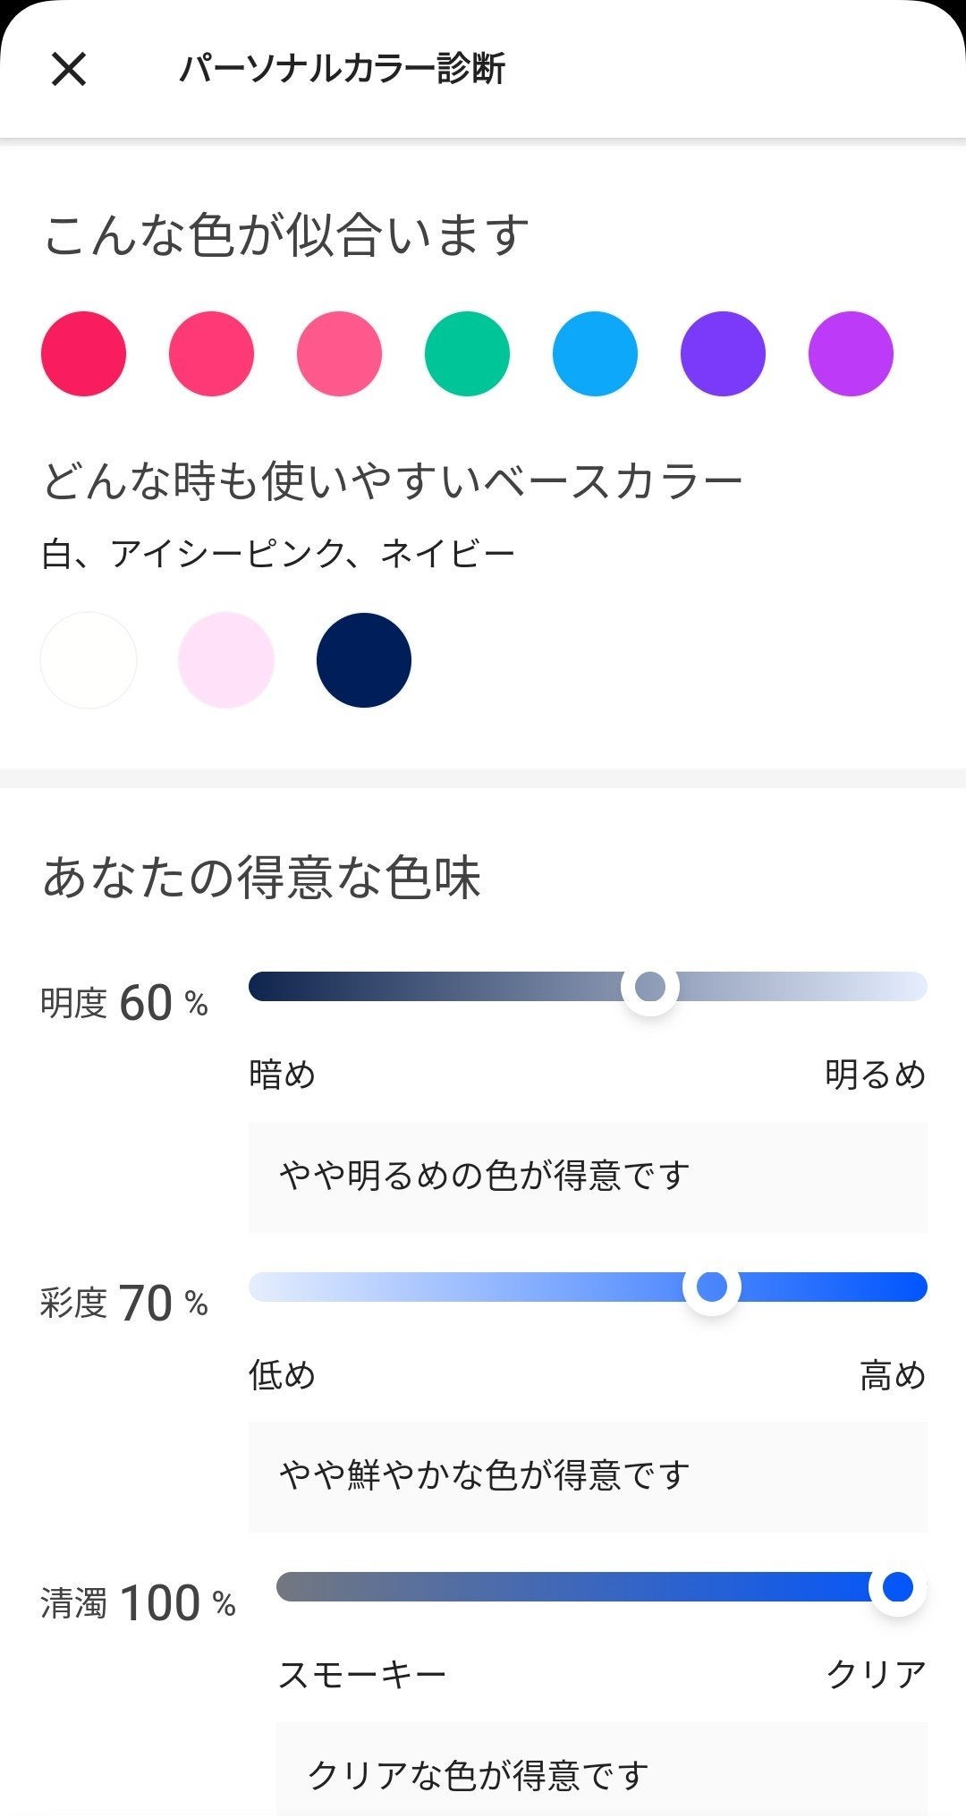Tap the やや鮮やかな色が得意です description box
The height and width of the screenshot is (1818, 966).
tap(588, 1476)
